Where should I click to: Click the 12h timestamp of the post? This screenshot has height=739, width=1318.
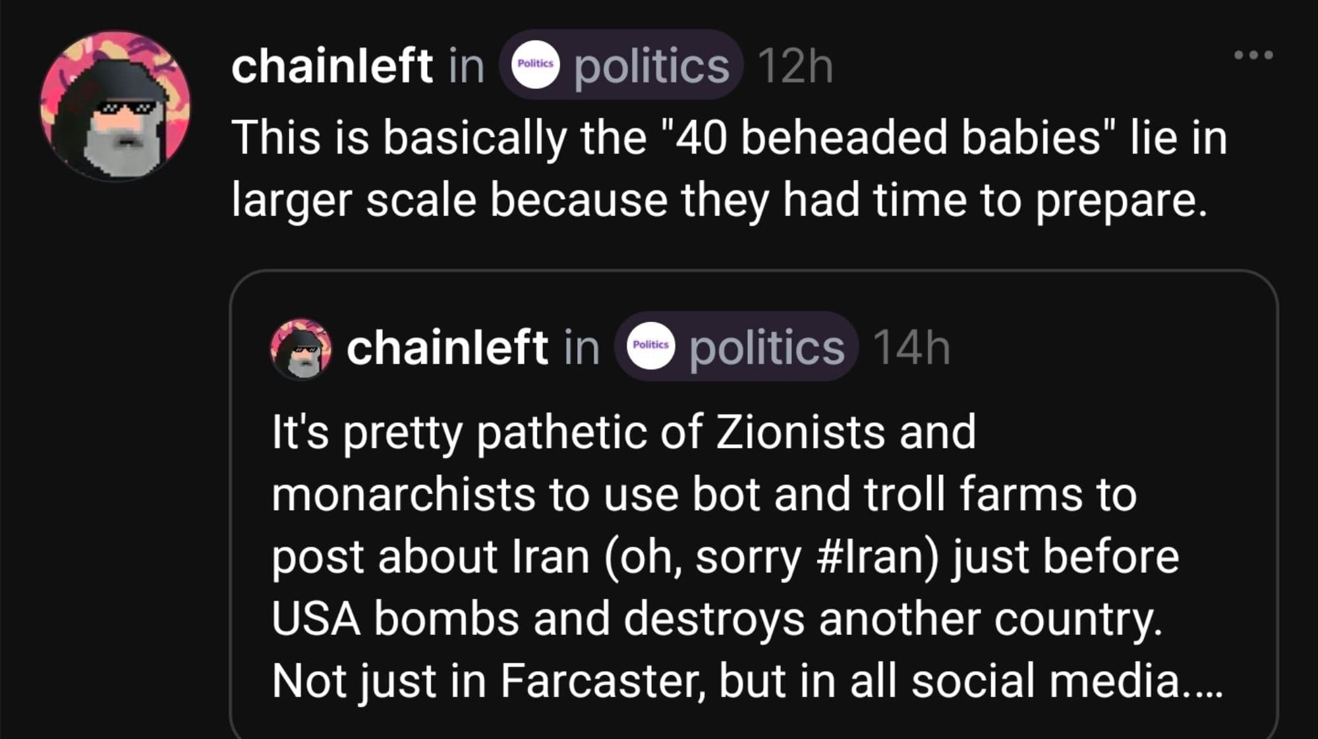pyautogui.click(x=795, y=67)
